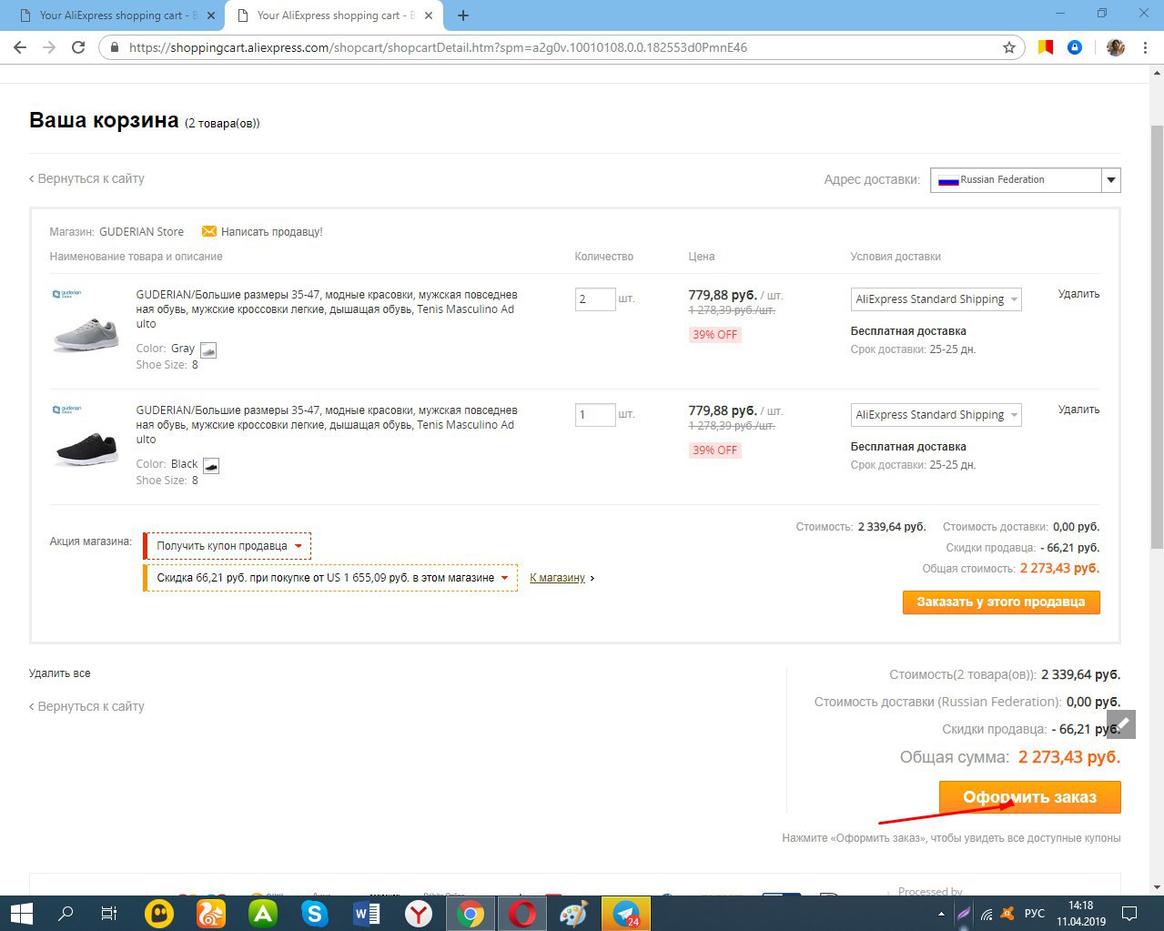Click quantity field for the Black shoes
Screen dimensions: 1164x931
pyautogui.click(x=595, y=414)
